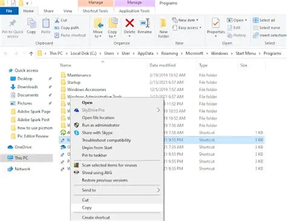The image size is (287, 221).
Task: Sort by the Type column header
Action: (x=203, y=65)
